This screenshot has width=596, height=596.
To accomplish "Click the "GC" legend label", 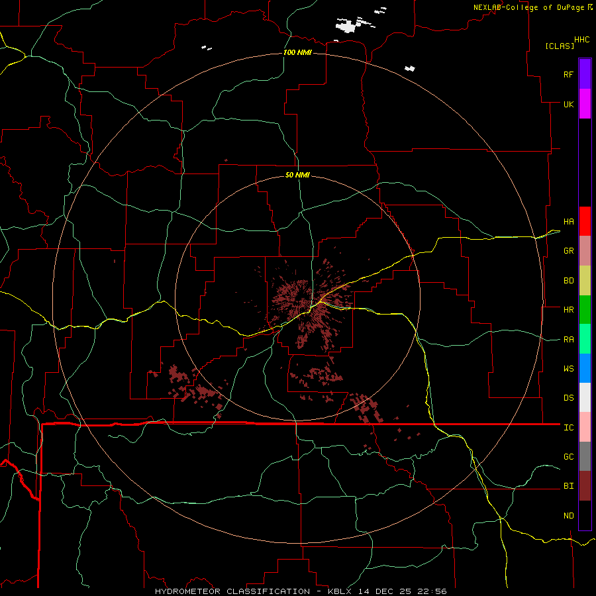I will point(568,457).
